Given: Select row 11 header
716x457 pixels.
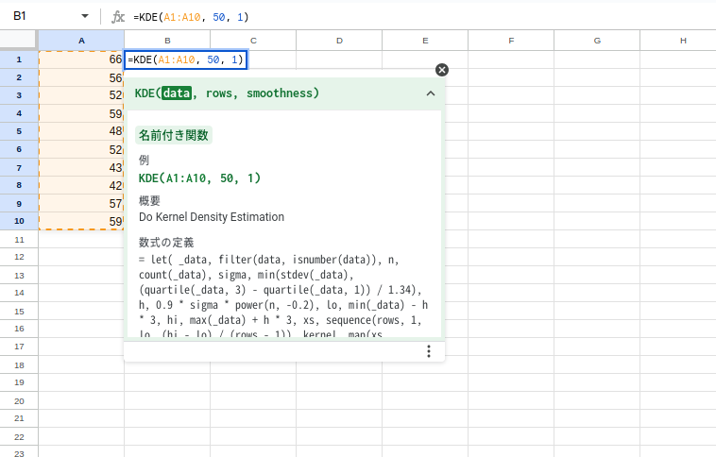Looking at the screenshot, I should pyautogui.click(x=19, y=239).
